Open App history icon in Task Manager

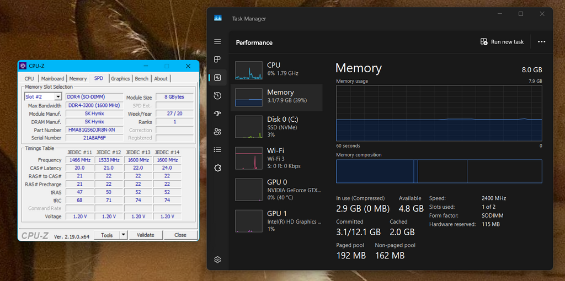pos(217,95)
